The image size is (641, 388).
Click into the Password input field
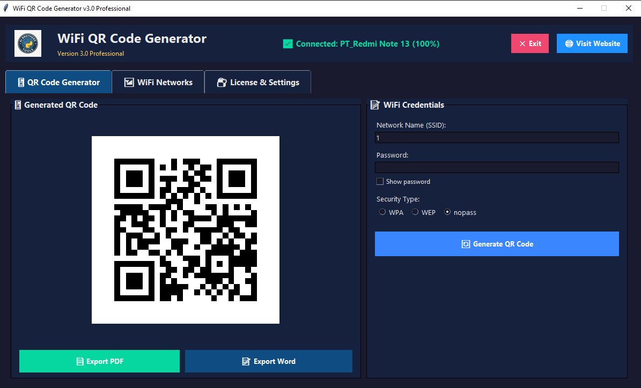pyautogui.click(x=497, y=167)
